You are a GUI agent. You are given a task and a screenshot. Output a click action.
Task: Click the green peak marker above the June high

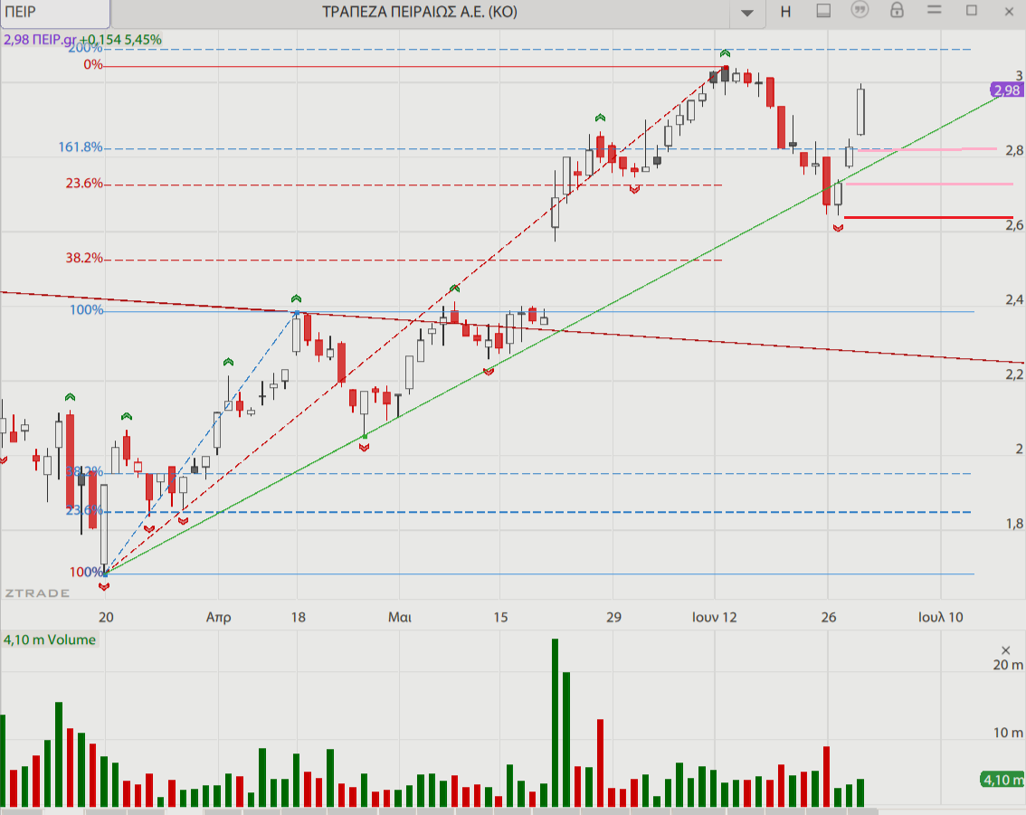725,53
